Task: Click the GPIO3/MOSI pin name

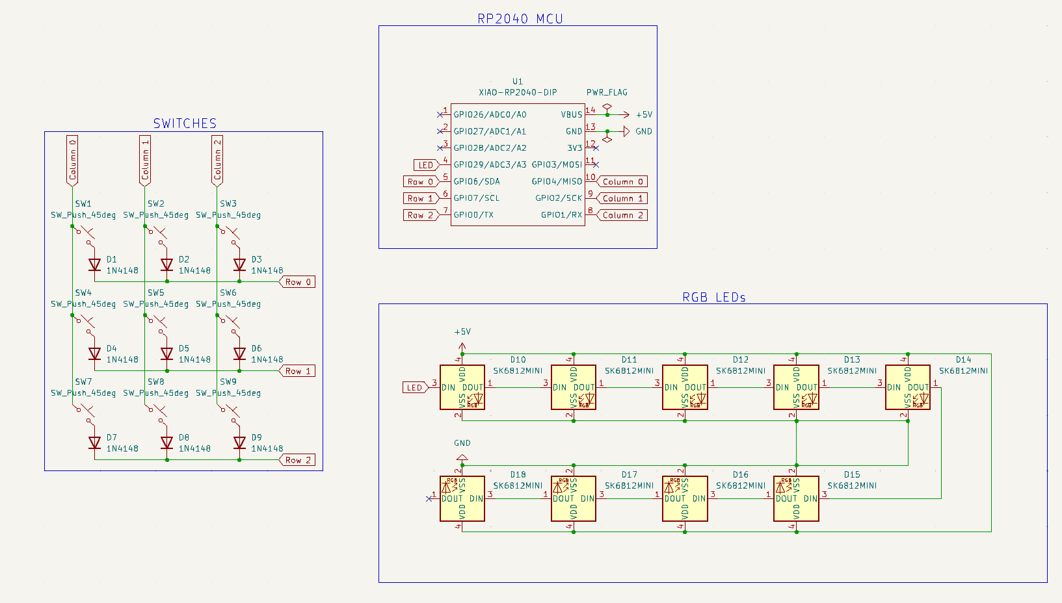Action: click(557, 164)
